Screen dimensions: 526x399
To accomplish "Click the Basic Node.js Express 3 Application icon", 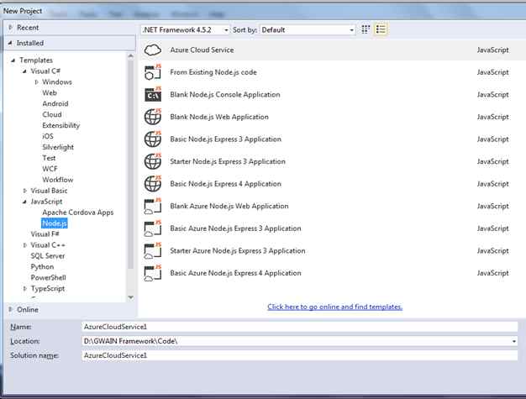I will point(153,139).
